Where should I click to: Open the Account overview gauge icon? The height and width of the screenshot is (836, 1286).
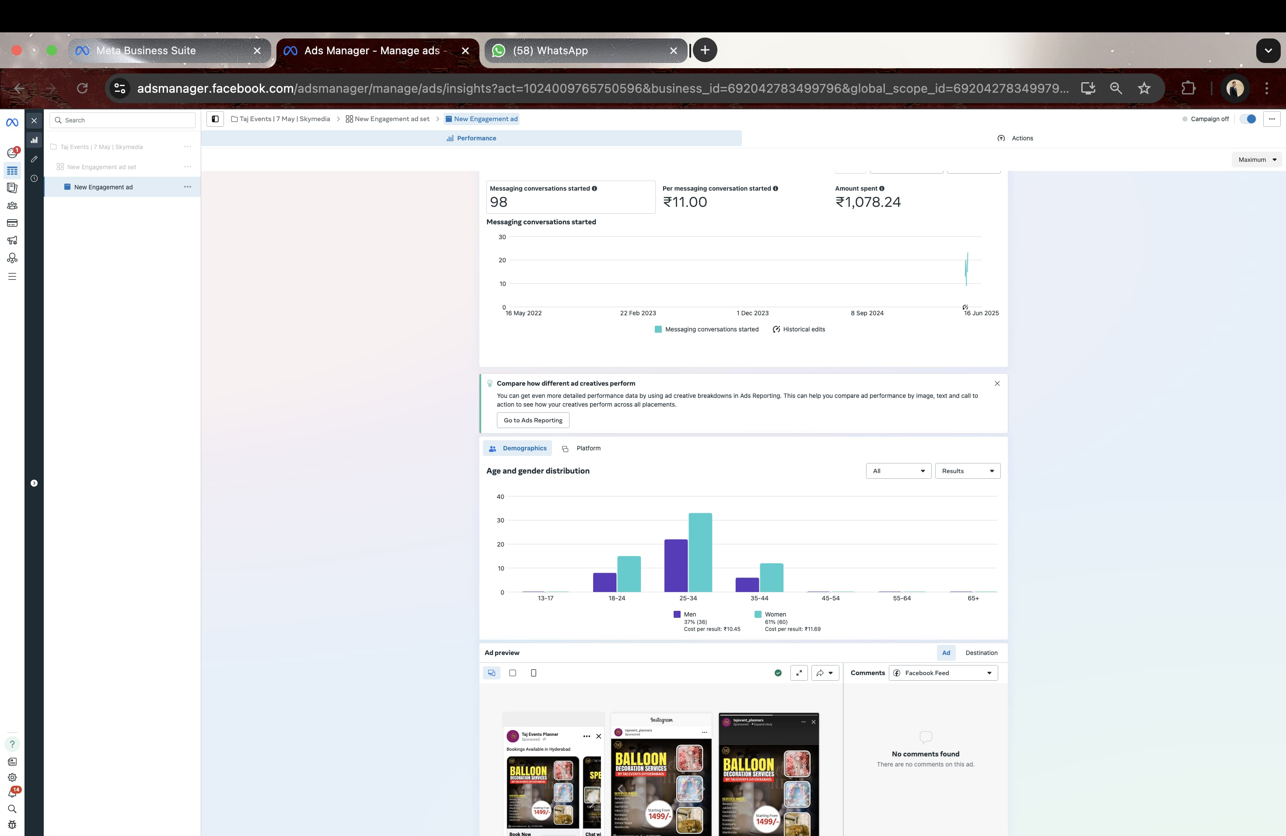tap(12, 153)
